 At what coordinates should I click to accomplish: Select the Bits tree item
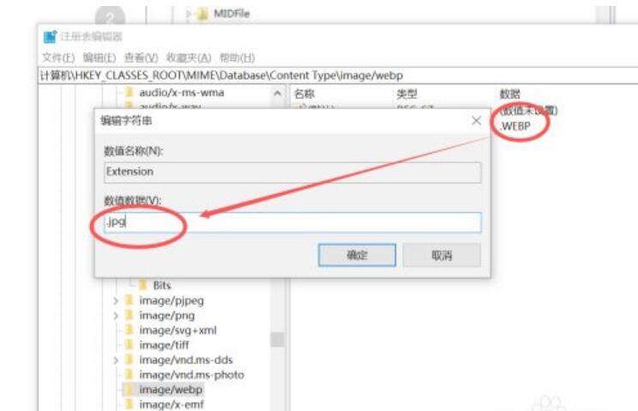click(161, 285)
